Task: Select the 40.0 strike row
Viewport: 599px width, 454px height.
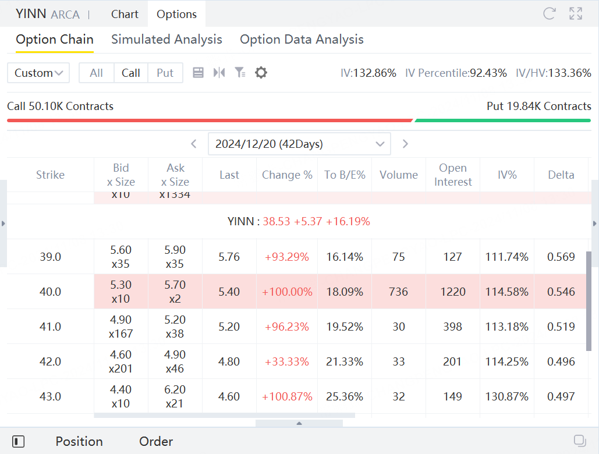Action: pyautogui.click(x=50, y=292)
